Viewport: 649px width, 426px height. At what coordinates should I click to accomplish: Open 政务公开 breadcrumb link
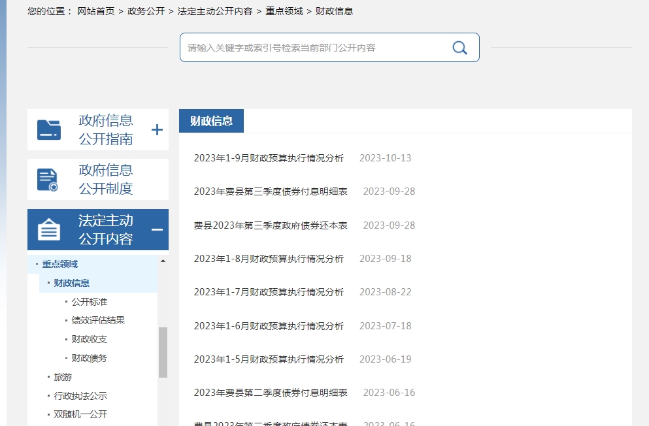[x=146, y=11]
